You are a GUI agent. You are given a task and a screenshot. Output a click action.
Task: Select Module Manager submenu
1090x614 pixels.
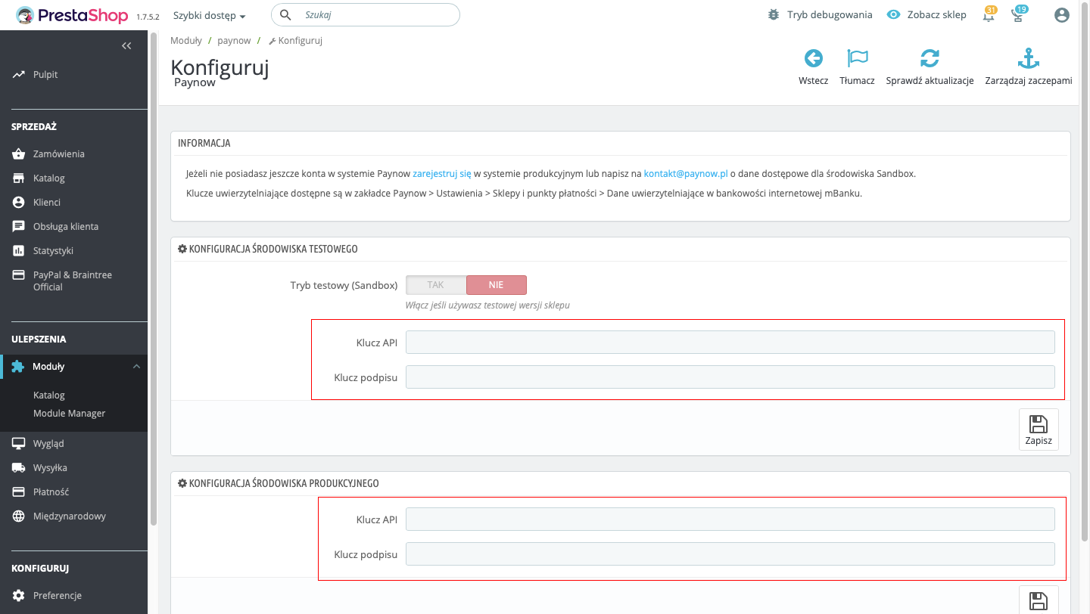(x=69, y=414)
